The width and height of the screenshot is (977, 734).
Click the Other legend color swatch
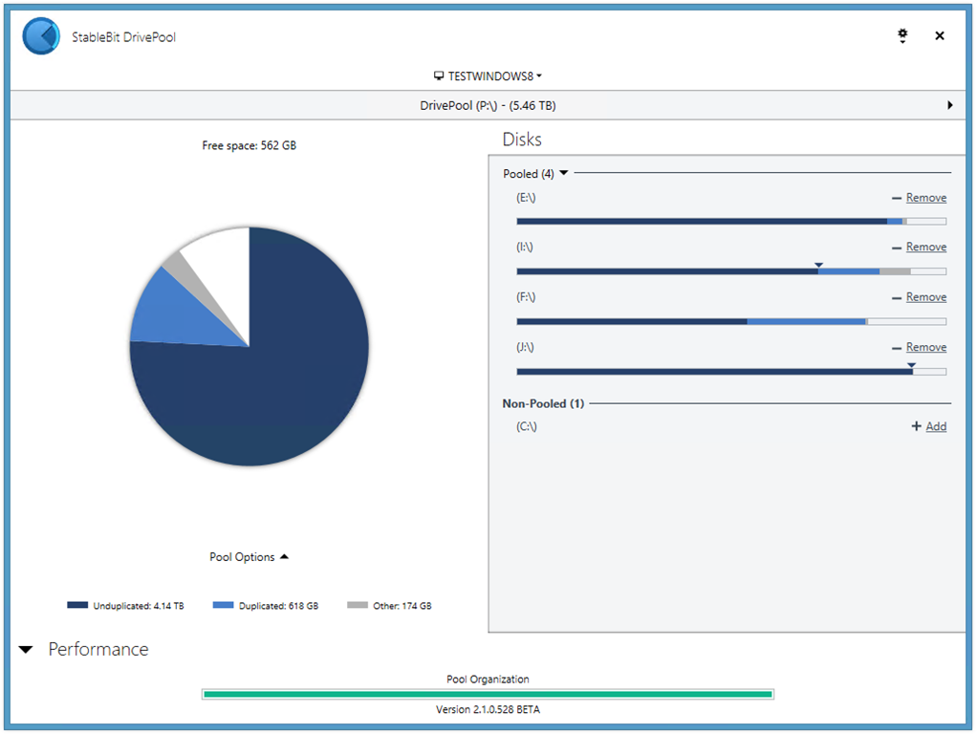click(357, 605)
